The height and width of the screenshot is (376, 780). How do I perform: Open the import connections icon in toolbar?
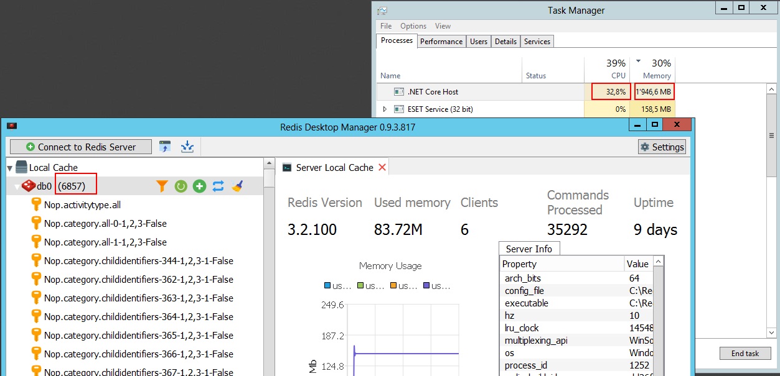click(165, 147)
